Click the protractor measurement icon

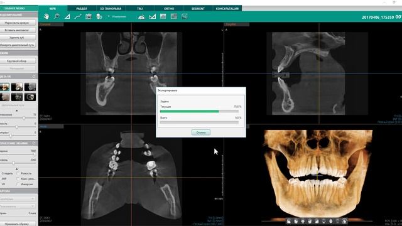[x=141, y=17]
